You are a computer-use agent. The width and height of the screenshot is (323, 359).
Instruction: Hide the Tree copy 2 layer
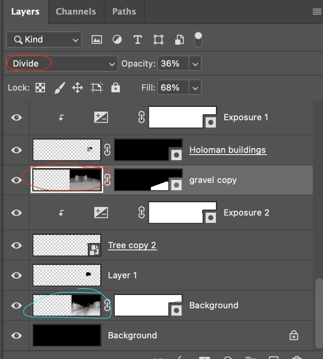coord(16,246)
